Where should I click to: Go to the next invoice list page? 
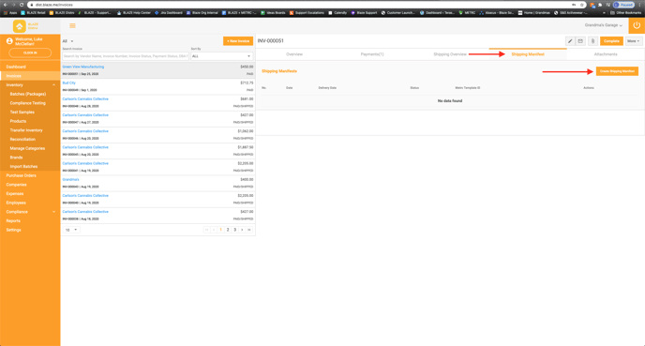click(x=242, y=230)
